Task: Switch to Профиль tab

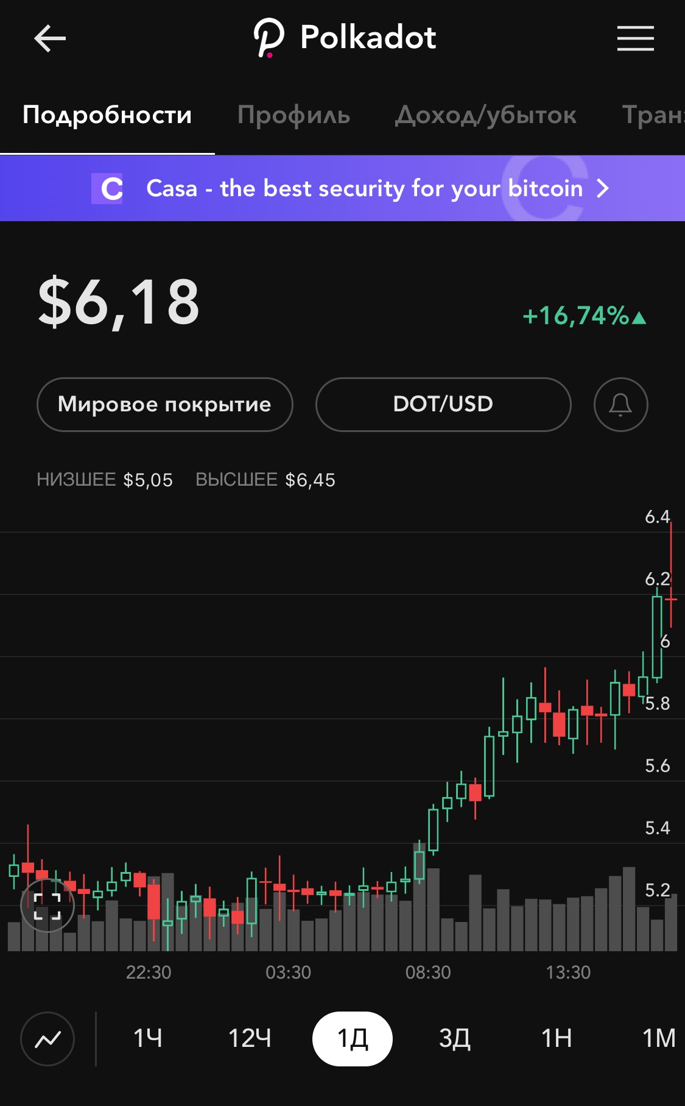Action: [294, 115]
